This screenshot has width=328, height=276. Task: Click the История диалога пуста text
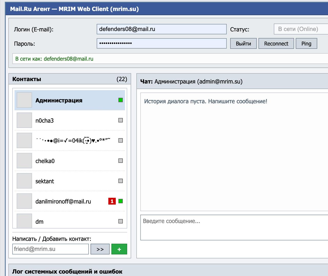[206, 101]
